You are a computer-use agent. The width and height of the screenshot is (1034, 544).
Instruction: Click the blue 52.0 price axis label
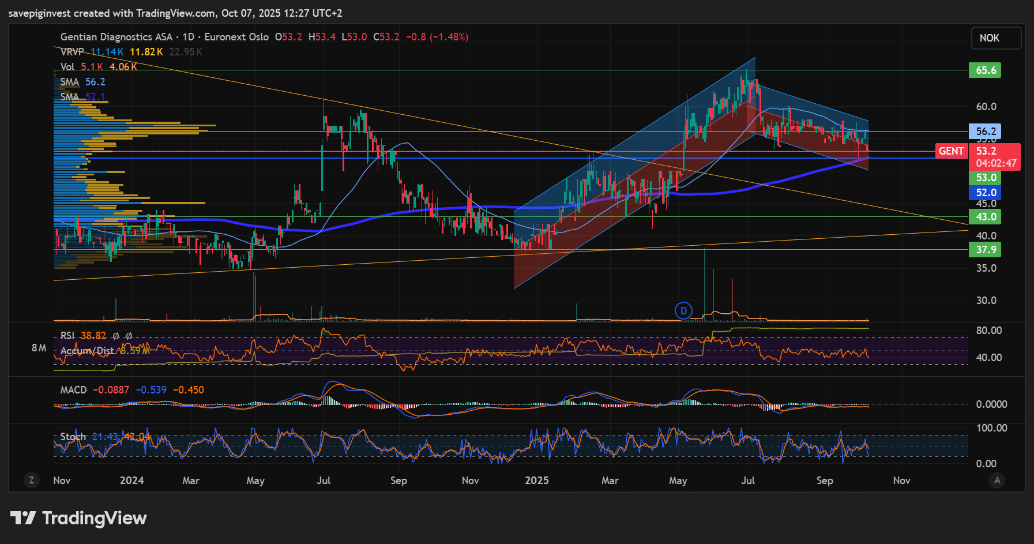tap(985, 193)
